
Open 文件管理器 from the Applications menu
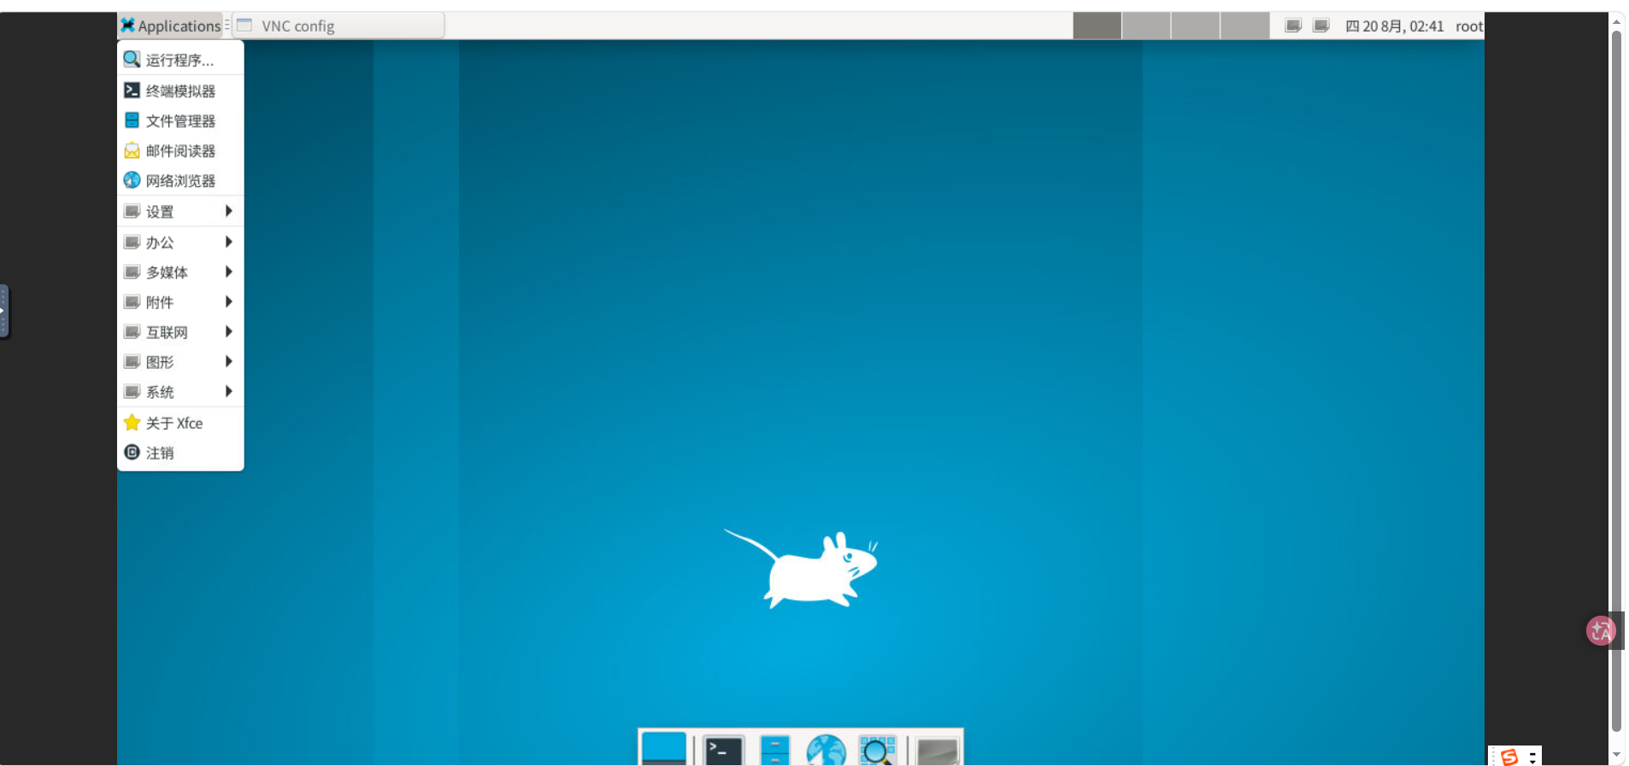(180, 120)
